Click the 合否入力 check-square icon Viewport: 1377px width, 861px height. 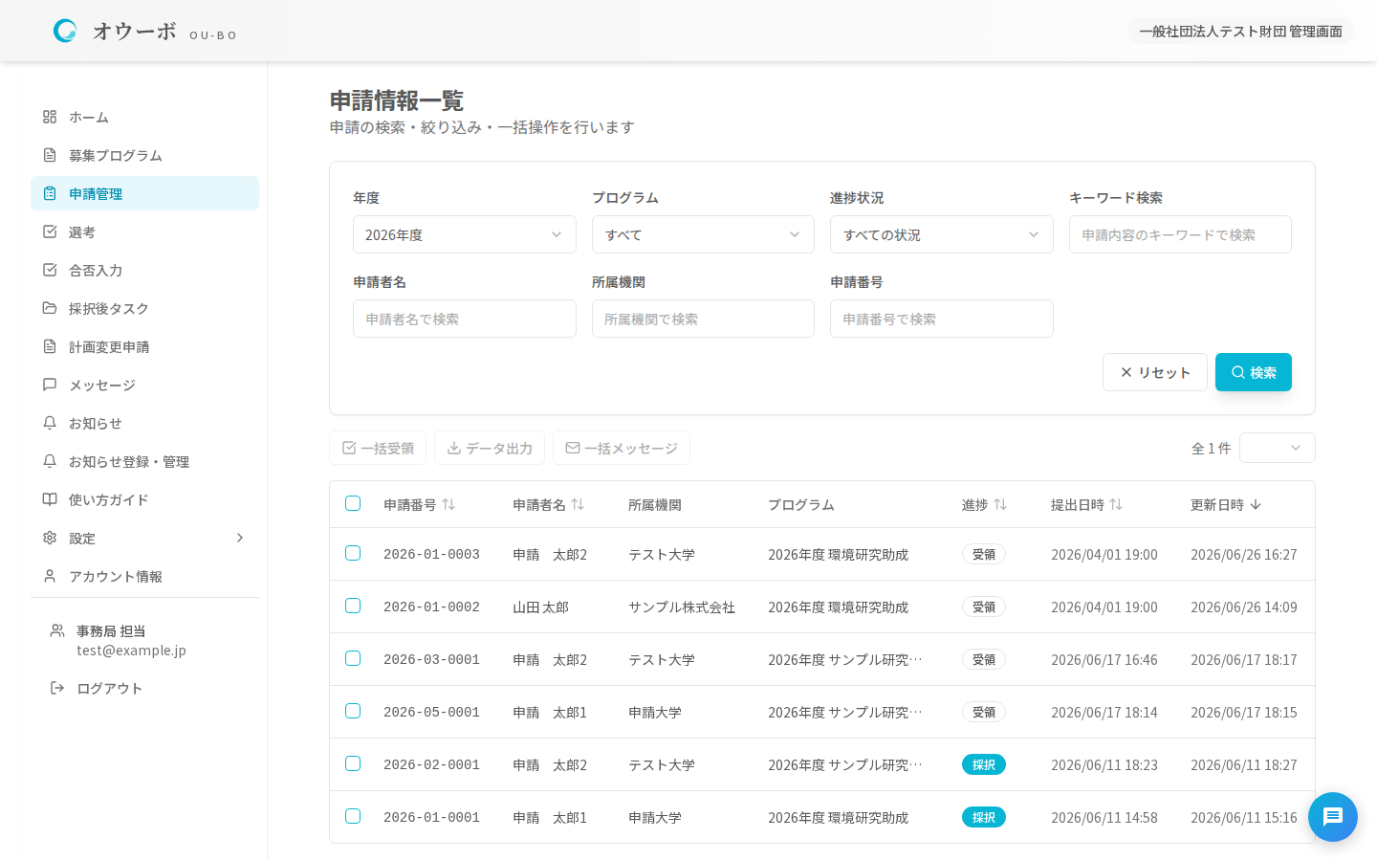(x=50, y=270)
